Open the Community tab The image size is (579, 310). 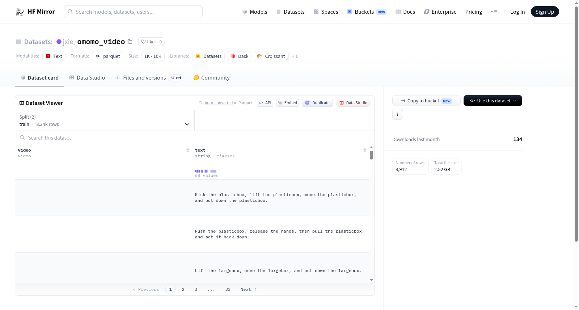click(211, 78)
